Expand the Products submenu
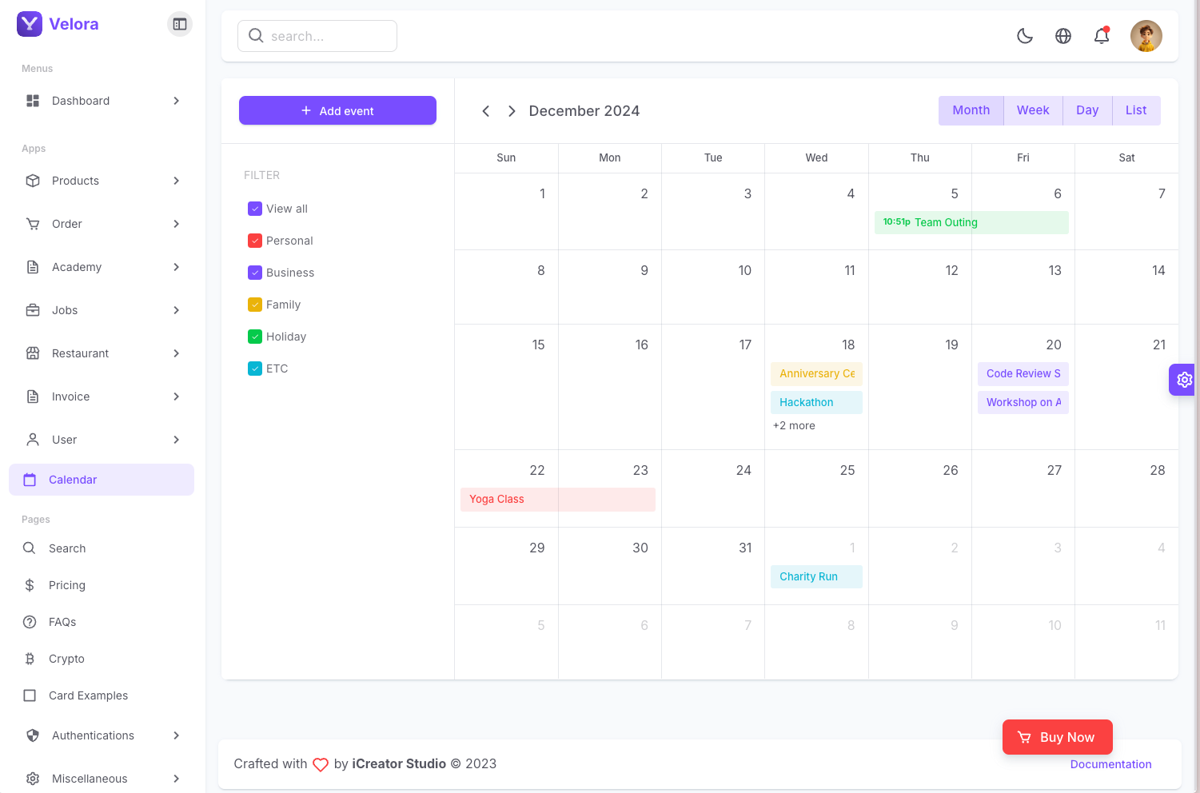The image size is (1200, 793). click(176, 181)
